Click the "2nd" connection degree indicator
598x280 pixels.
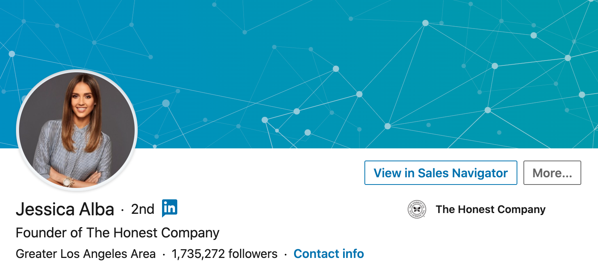(x=142, y=209)
